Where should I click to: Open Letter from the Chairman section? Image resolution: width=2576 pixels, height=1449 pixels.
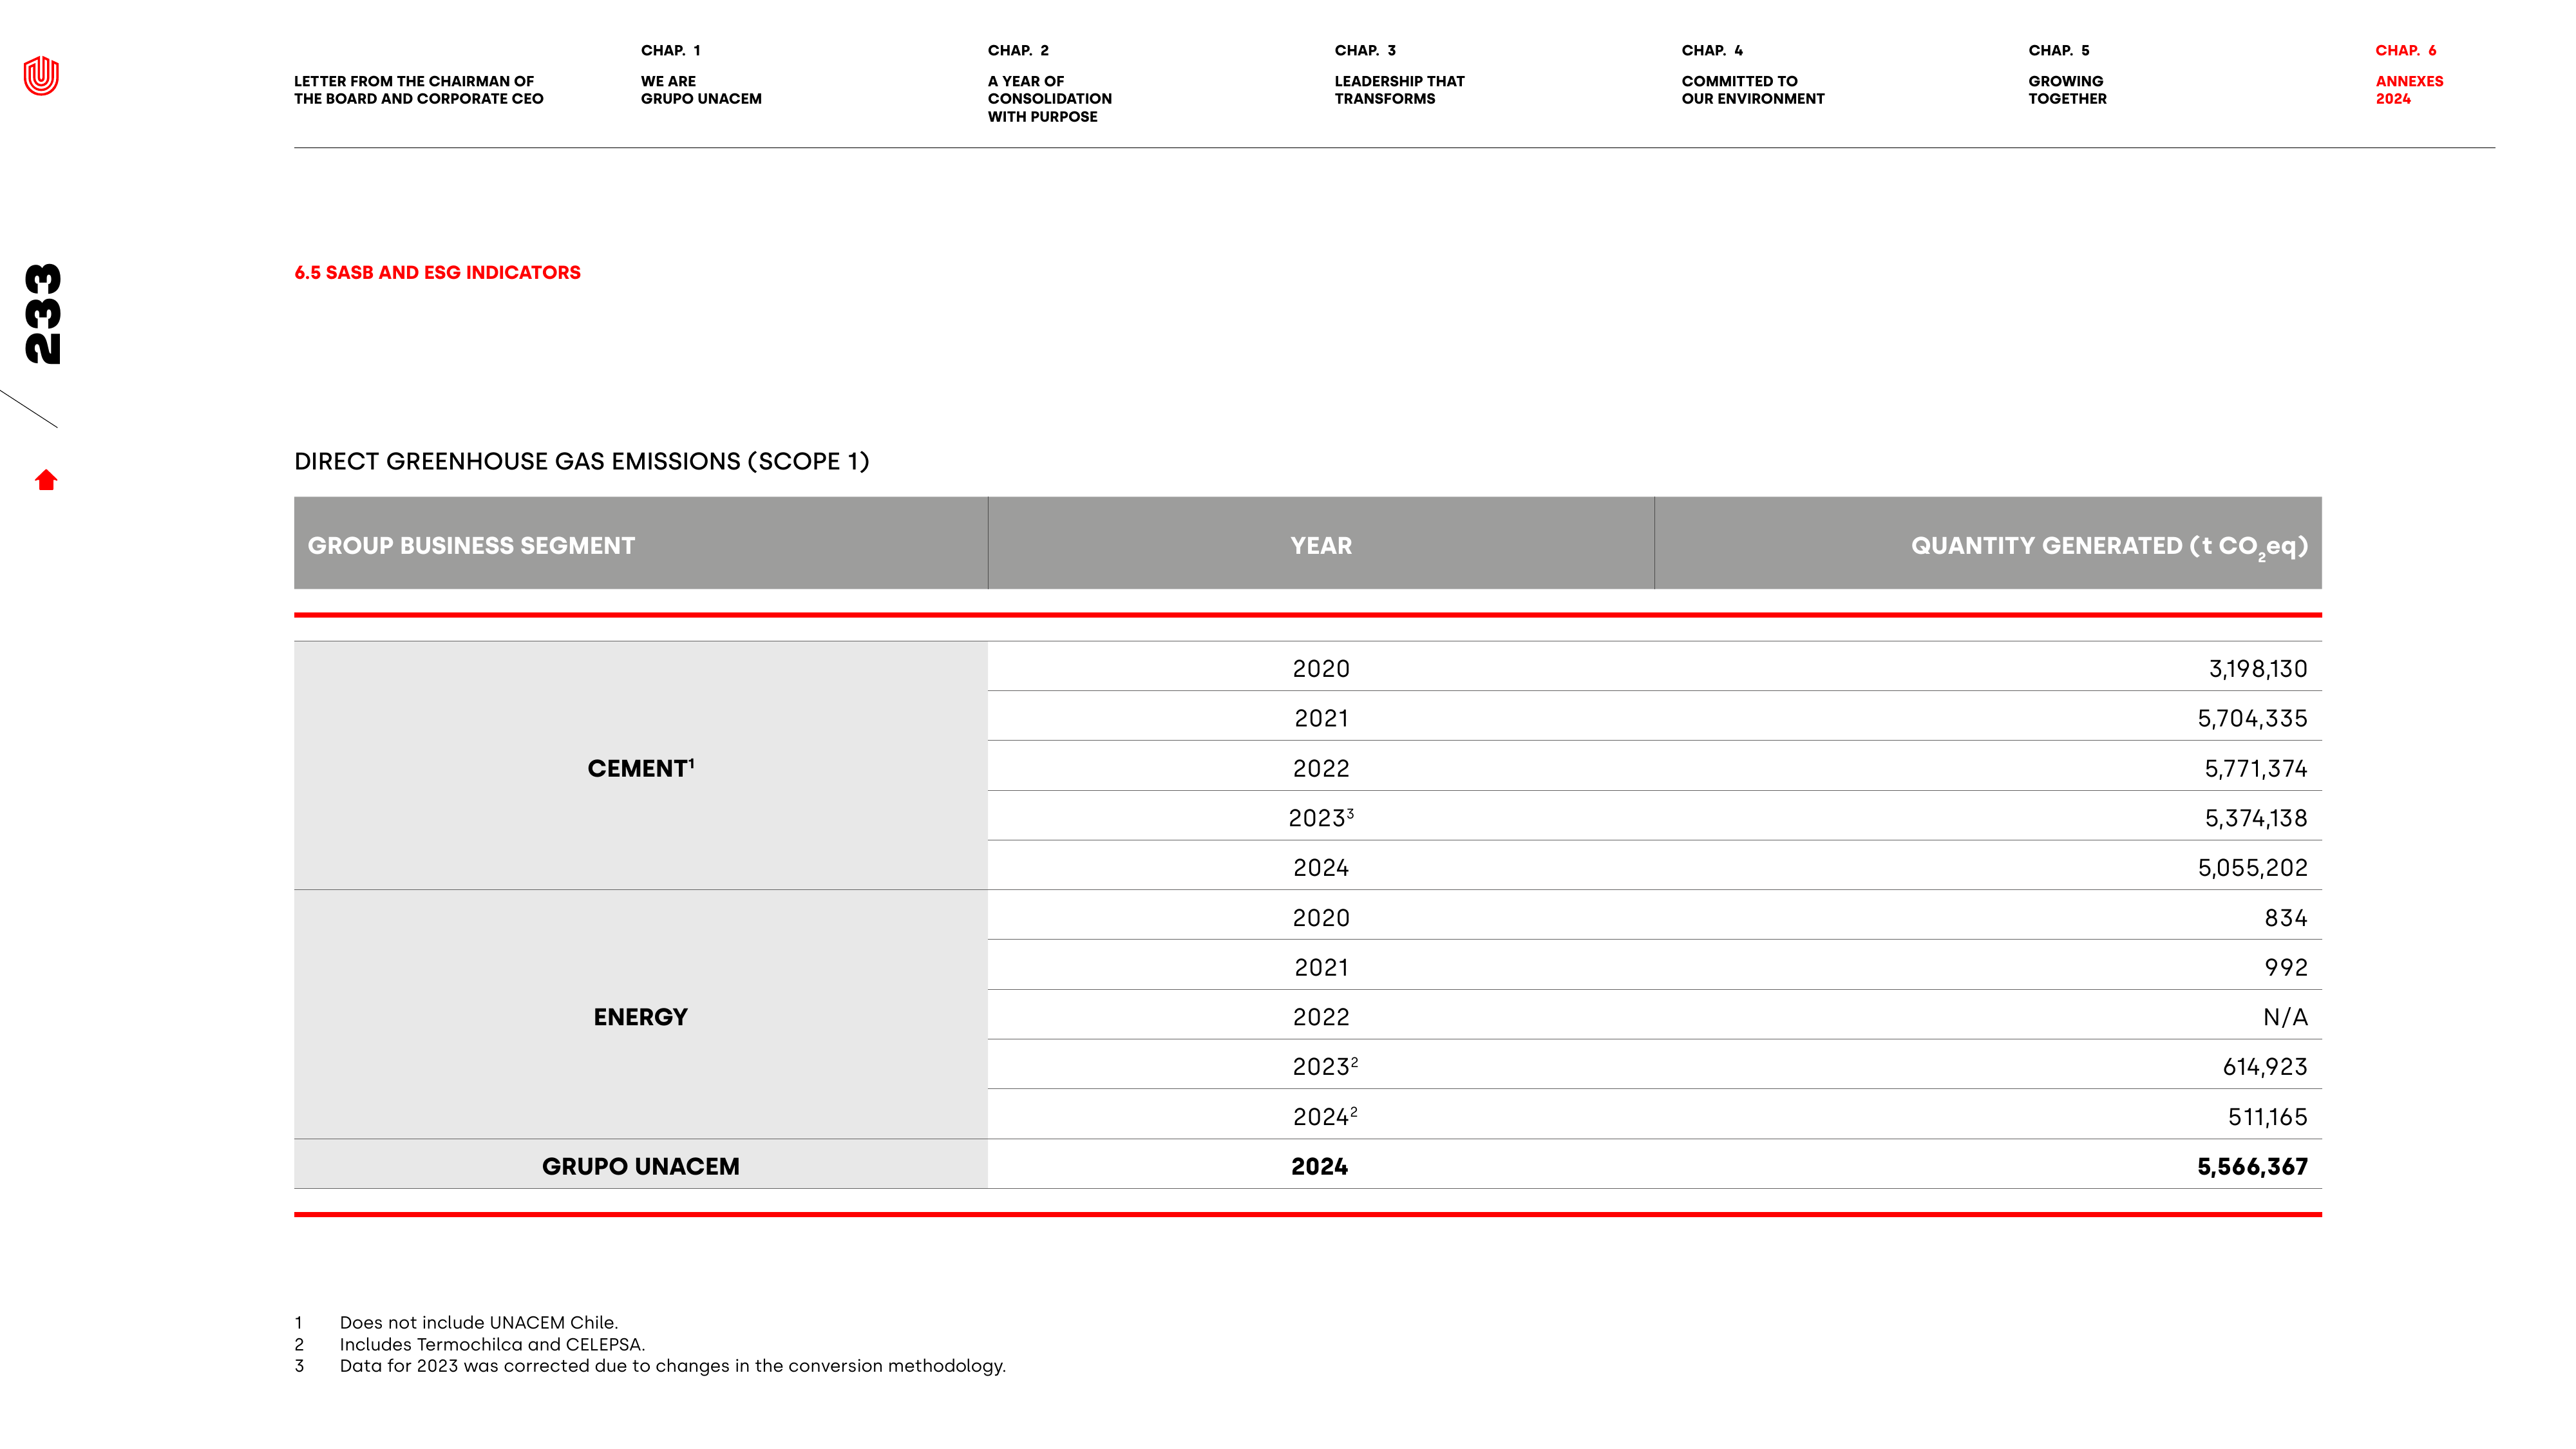coord(418,90)
